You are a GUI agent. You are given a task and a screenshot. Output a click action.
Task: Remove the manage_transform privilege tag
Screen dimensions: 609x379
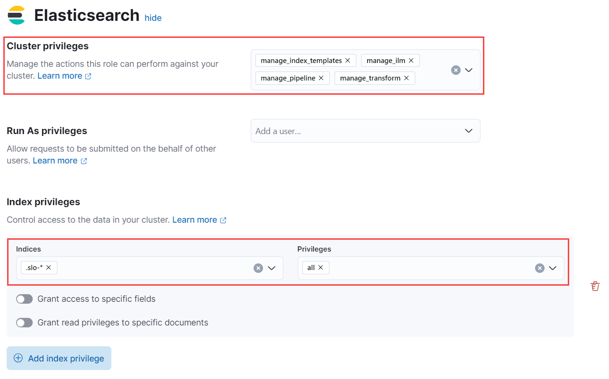point(406,78)
